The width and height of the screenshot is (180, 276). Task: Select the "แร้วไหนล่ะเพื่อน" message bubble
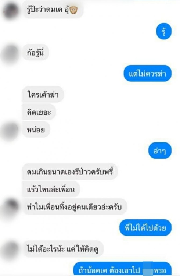(x=51, y=189)
